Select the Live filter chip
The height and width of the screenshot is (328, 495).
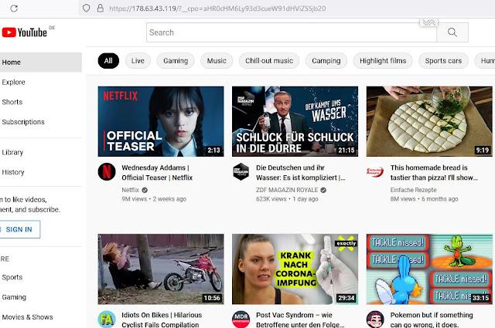(138, 61)
